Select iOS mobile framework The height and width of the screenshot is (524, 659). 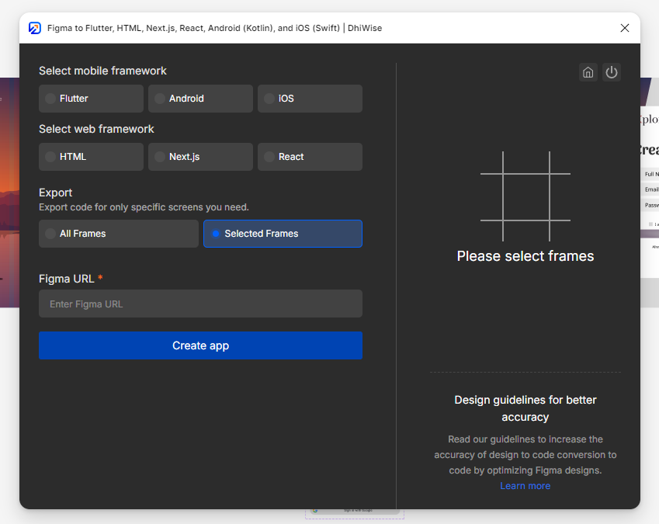point(310,99)
